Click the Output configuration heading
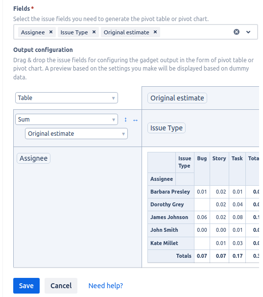Image resolution: width=263 pixels, height=297 pixels. [43, 50]
